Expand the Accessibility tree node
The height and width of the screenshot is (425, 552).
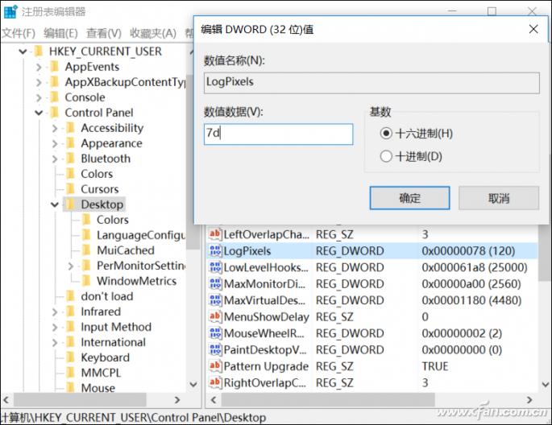55,128
